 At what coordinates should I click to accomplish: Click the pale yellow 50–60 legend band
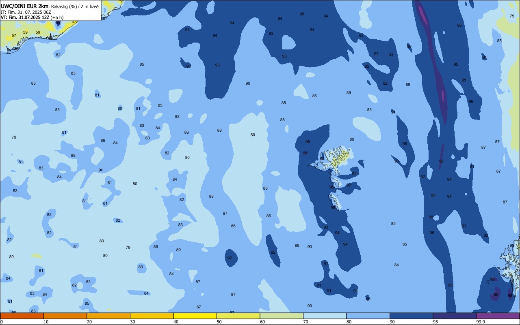pos(238,316)
